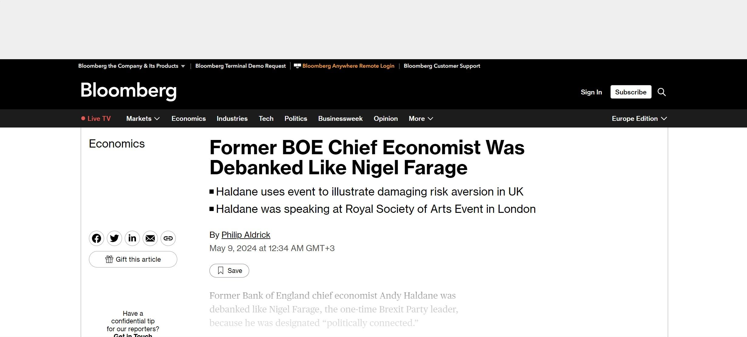Open Bloomberg Anywhere Remote Login

(x=348, y=66)
